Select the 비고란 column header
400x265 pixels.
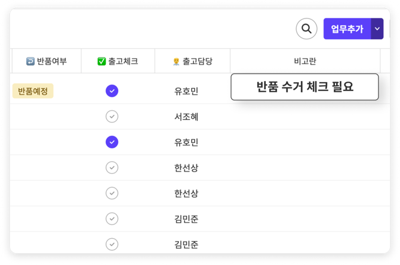(304, 61)
